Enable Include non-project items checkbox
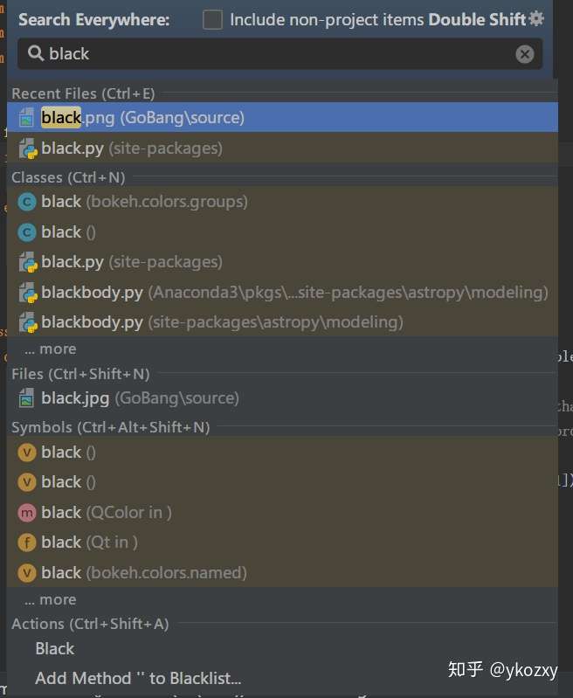The width and height of the screenshot is (573, 698). point(212,20)
